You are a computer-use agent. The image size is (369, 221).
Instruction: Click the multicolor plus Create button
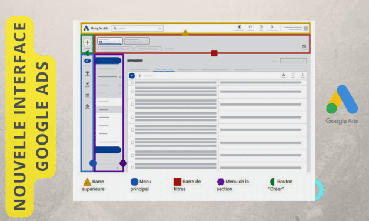(87, 42)
